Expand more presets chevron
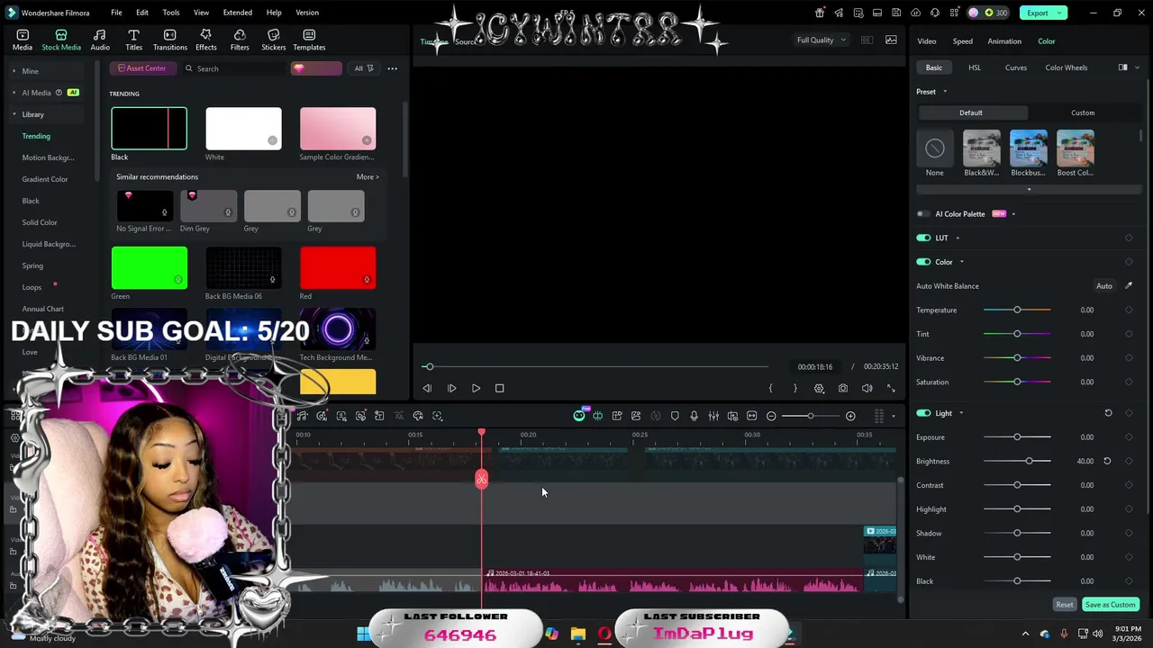Viewport: 1153px width, 648px height. tap(1029, 189)
